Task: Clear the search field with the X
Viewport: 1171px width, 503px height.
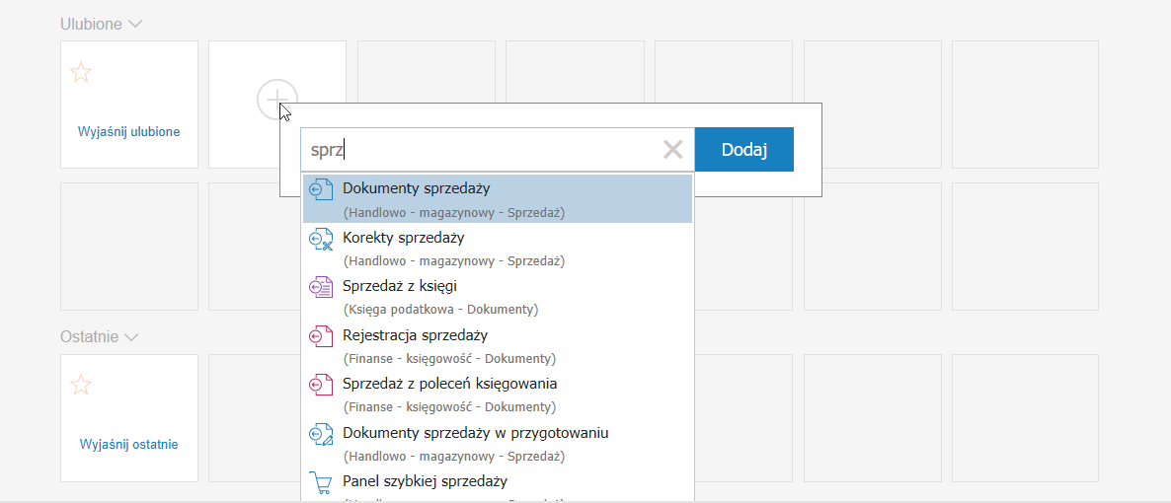Action: coord(672,150)
